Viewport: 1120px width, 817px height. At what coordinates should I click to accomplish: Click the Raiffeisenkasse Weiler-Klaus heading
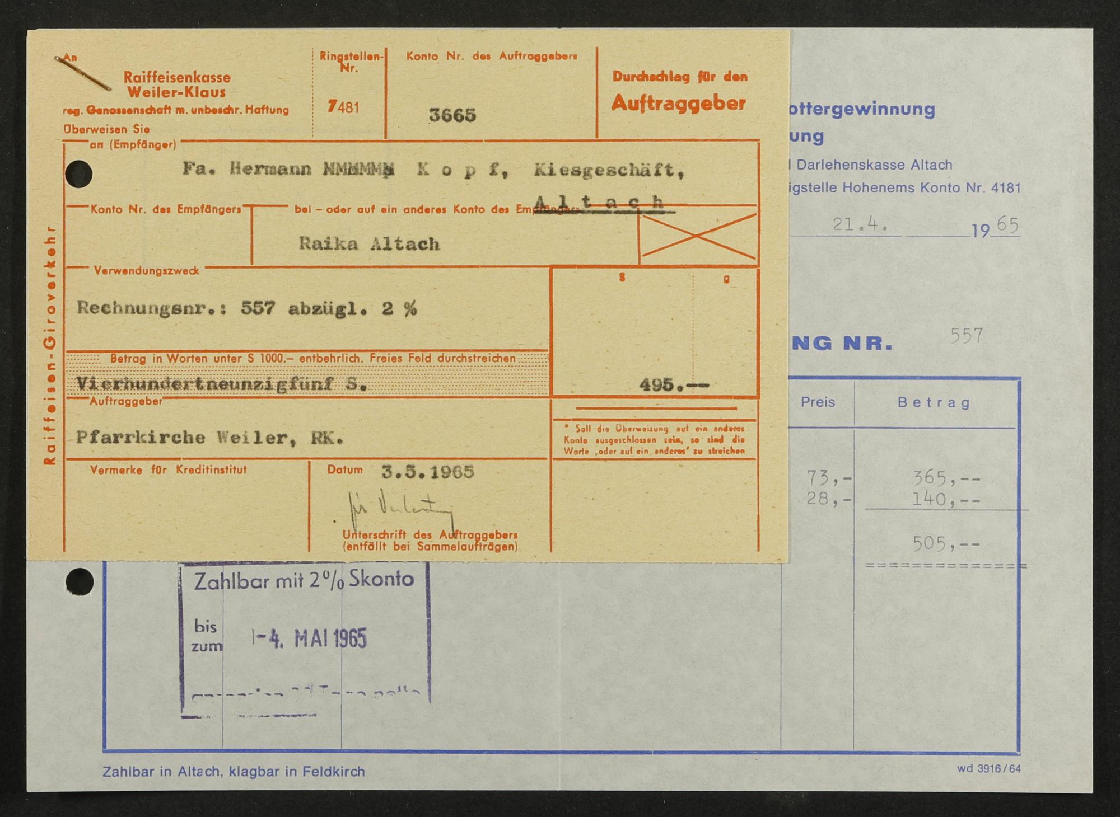176,84
